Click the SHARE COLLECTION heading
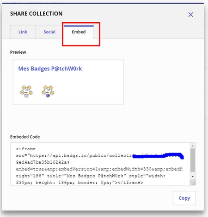This screenshot has height=217, width=208. [37, 13]
